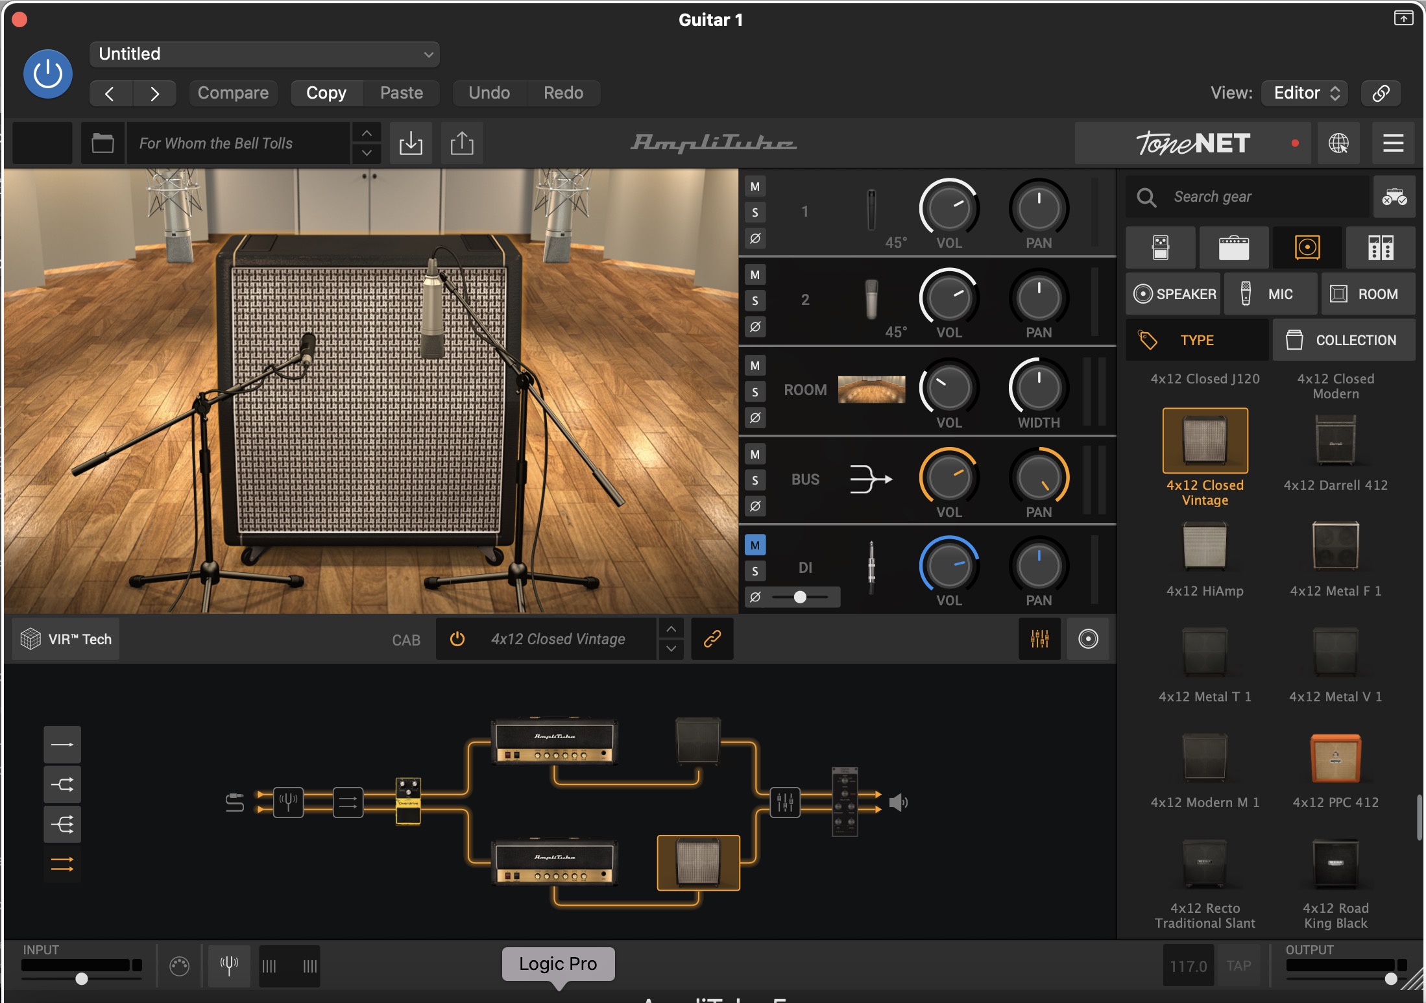
Task: Switch to the ROOM tab
Action: tap(1368, 294)
